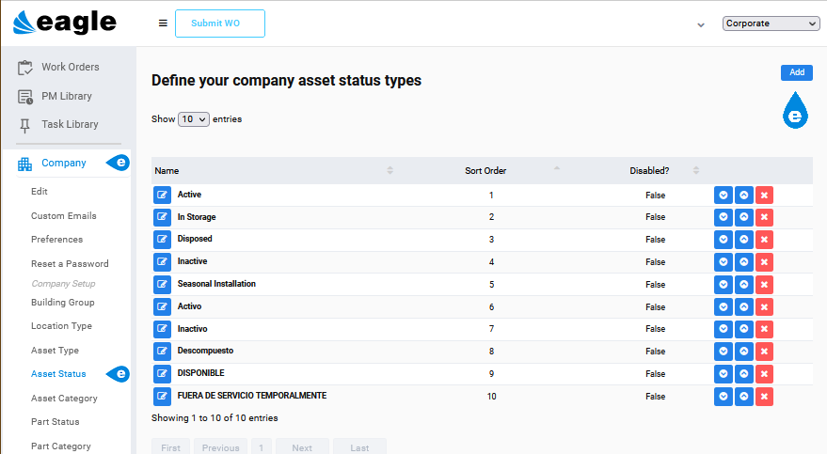Click the edit icon for DISPONIBLE
The width and height of the screenshot is (827, 454).
162,374
